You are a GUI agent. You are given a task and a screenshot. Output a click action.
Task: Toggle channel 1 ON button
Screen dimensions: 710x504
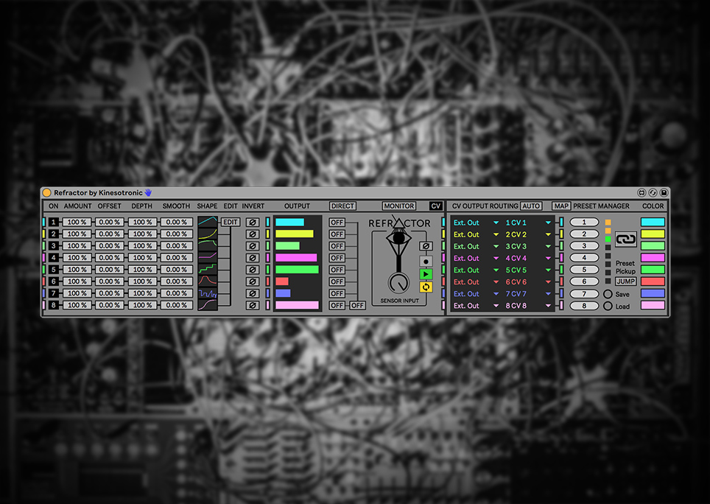click(54, 222)
